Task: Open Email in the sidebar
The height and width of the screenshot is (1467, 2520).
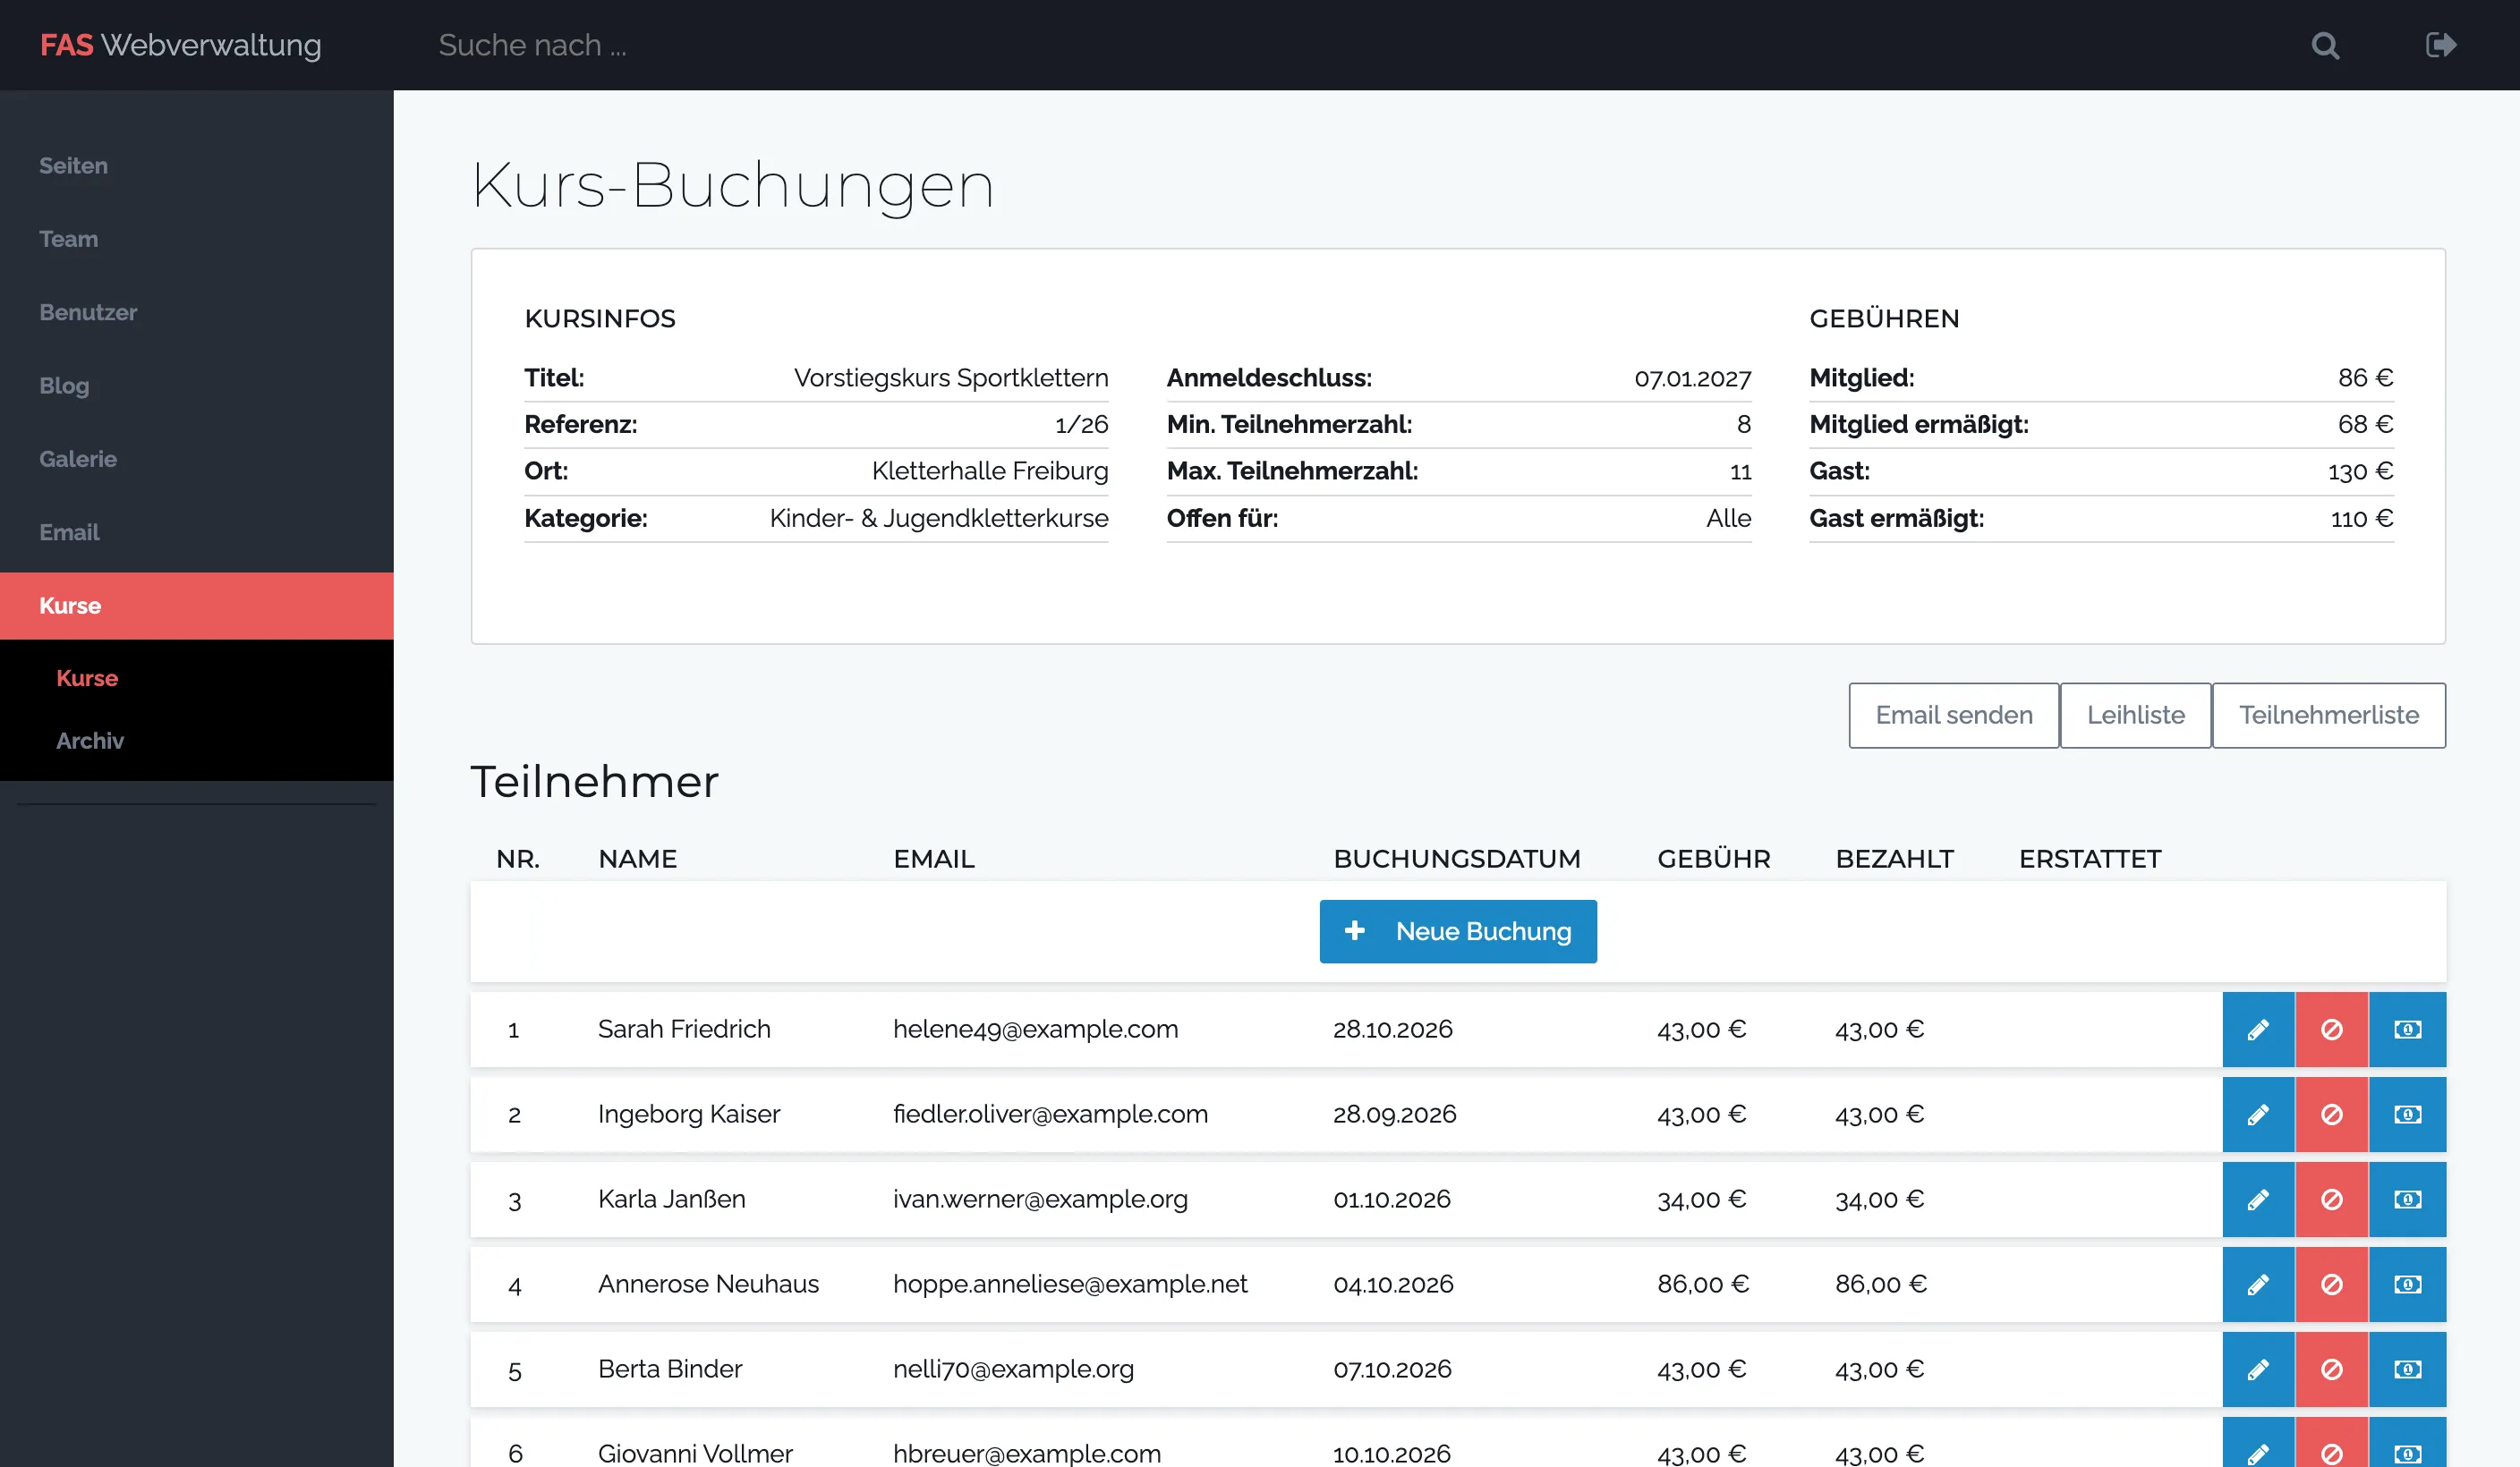Action: pyautogui.click(x=197, y=532)
